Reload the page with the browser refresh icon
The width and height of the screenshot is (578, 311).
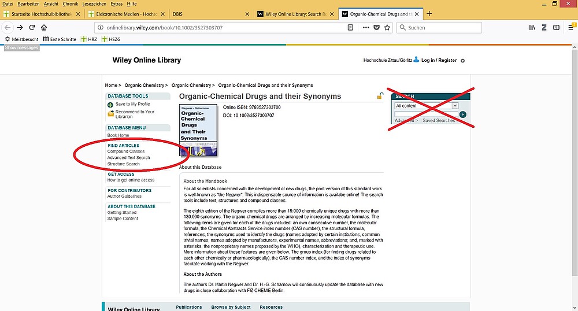[x=32, y=27]
